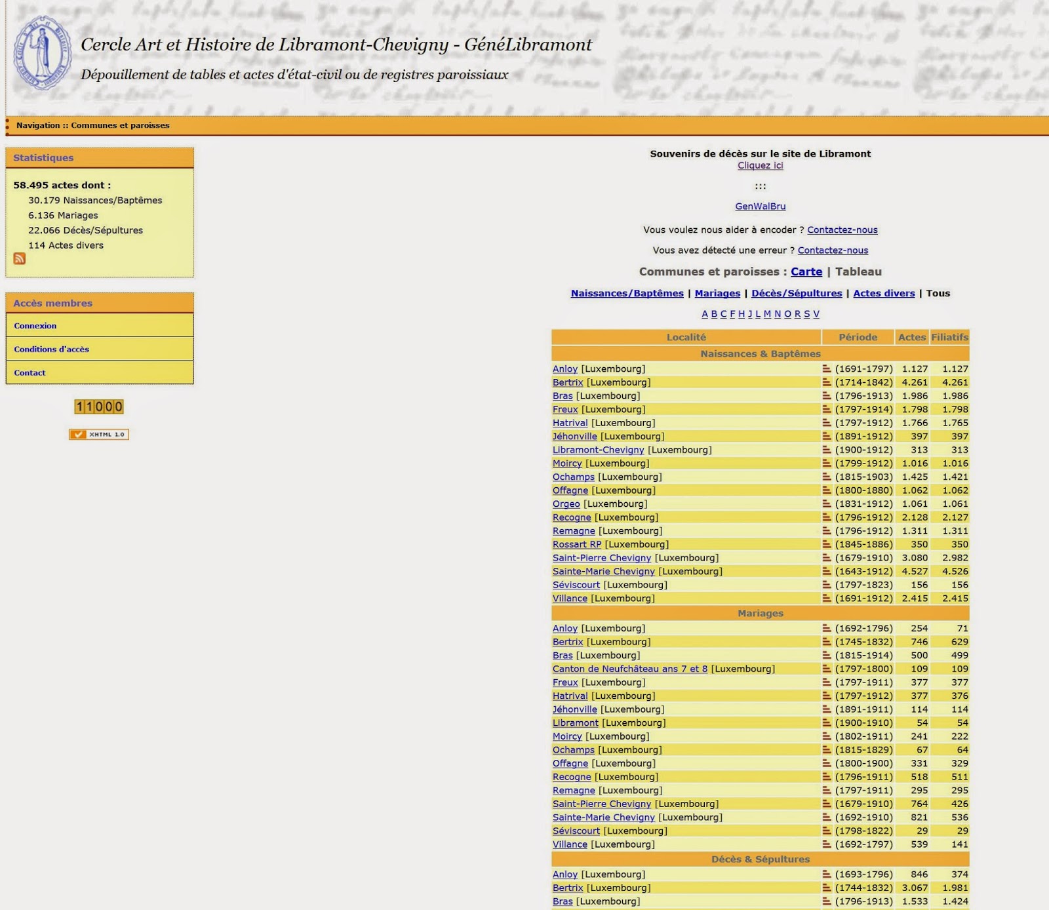Open the GenWalBru link
Screen dimensions: 1049x910
point(760,206)
